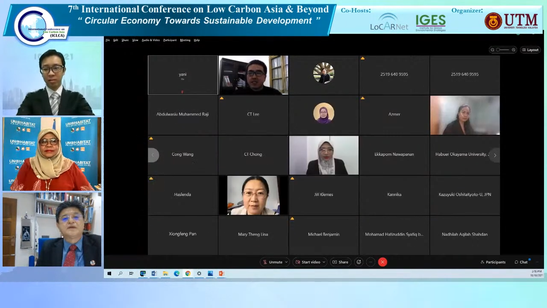Click the red leave meeting button
This screenshot has height=308, width=547.
382,262
